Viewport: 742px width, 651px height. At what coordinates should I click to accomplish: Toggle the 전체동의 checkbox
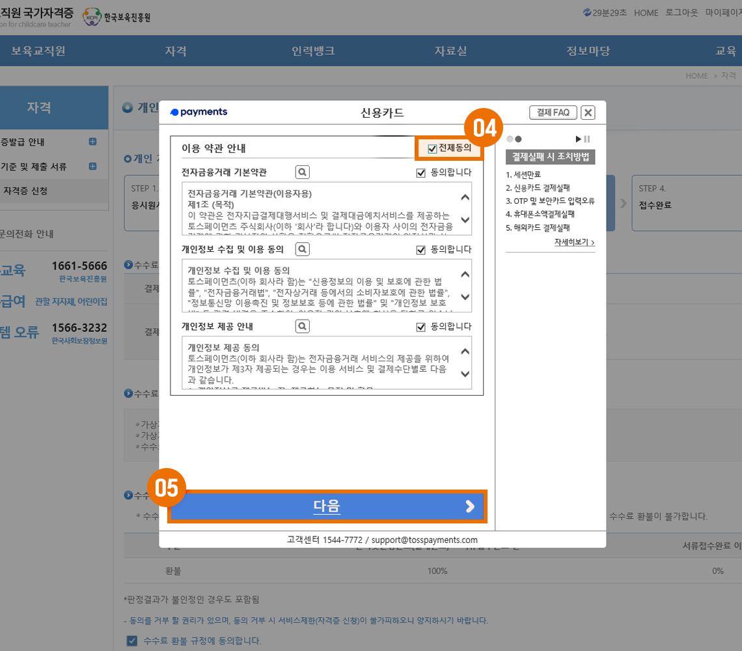[x=433, y=149]
